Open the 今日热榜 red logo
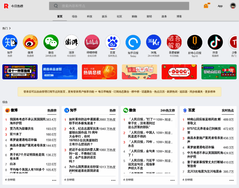 click(6, 6)
